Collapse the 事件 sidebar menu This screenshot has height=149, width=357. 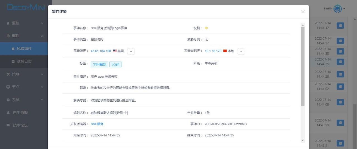[24, 36]
